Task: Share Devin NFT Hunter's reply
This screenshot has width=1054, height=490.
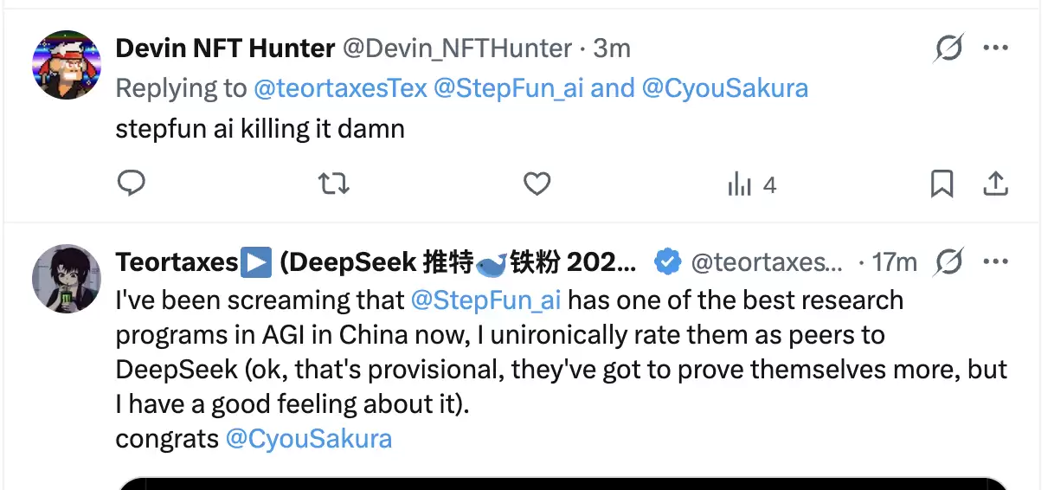Action: coord(995,184)
